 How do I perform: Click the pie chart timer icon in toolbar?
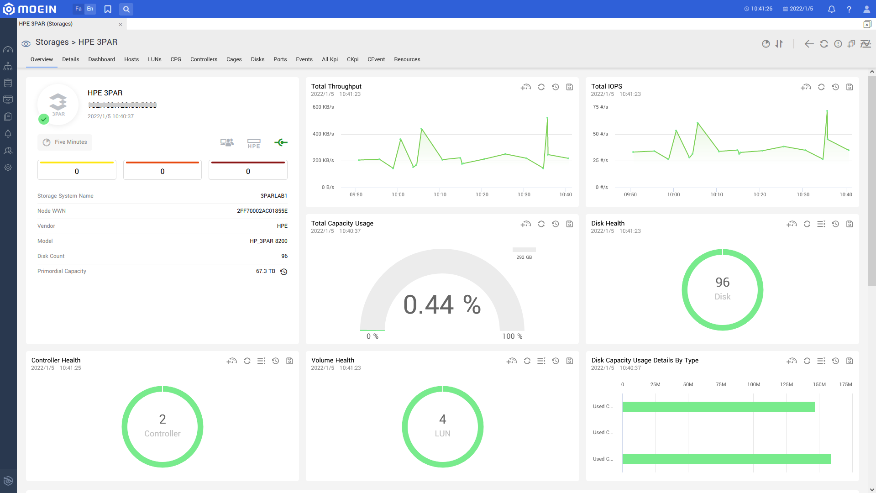(766, 44)
